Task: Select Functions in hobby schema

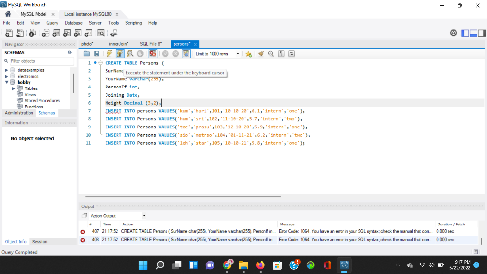Action: point(34,107)
